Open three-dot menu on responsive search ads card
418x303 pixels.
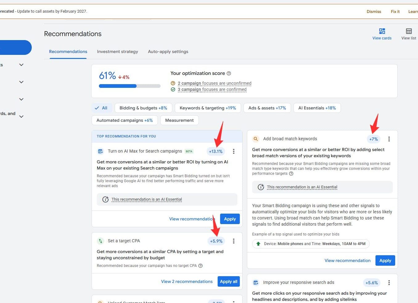(389, 283)
